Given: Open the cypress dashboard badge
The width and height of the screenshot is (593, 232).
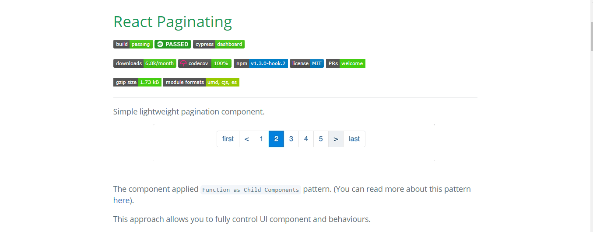Looking at the screenshot, I should (x=219, y=44).
